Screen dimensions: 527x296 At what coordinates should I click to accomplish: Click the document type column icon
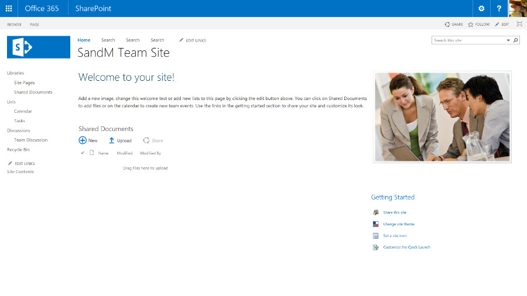click(92, 153)
